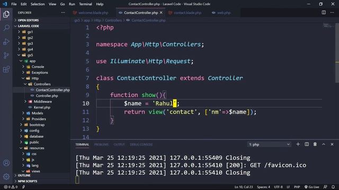Open Controller.php from the file tree

[x=47, y=96]
